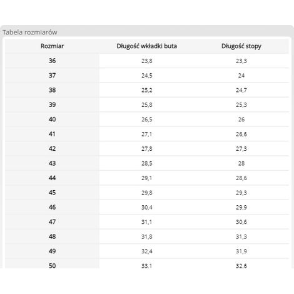The height and width of the screenshot is (294, 294).
Task: Pick size 42 row label
Action: (x=52, y=149)
